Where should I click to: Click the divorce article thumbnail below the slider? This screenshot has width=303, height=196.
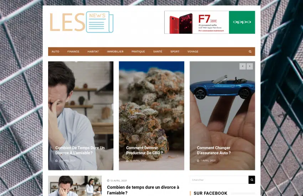tap(75, 186)
